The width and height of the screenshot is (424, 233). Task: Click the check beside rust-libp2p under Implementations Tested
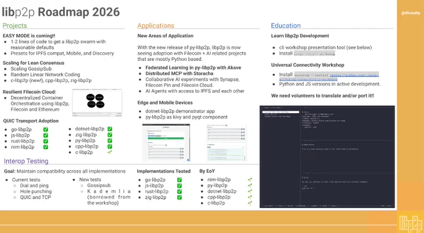180,191
